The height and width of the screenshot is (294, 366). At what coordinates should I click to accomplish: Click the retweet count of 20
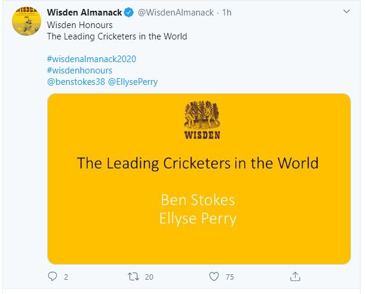[149, 277]
